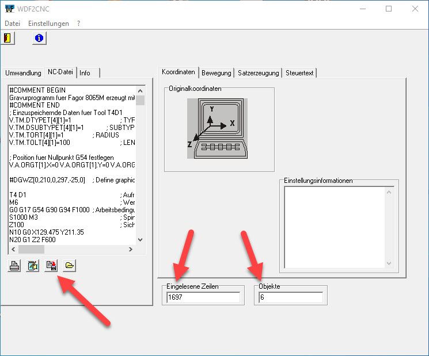The image size is (429, 356).
Task: Open the Einstellungen menu
Action: click(x=48, y=24)
